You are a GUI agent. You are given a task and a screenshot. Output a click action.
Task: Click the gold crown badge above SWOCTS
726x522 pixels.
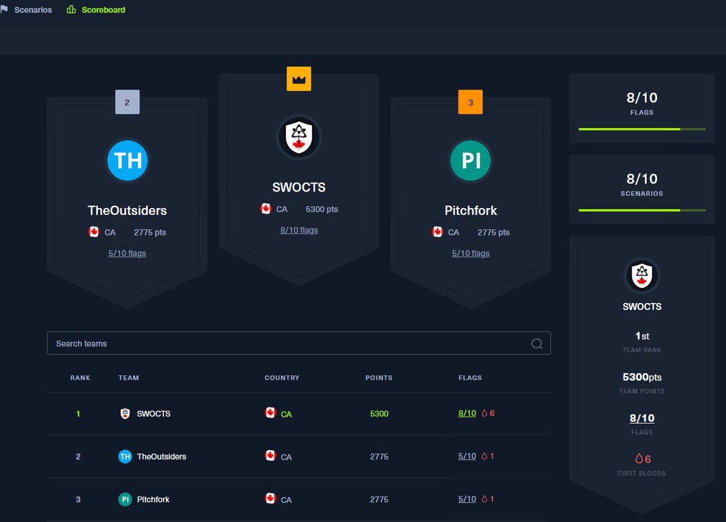click(x=299, y=79)
